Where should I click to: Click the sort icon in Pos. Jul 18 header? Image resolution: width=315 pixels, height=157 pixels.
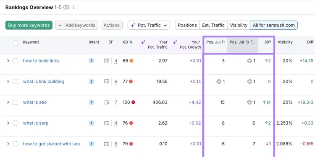(x=253, y=42)
